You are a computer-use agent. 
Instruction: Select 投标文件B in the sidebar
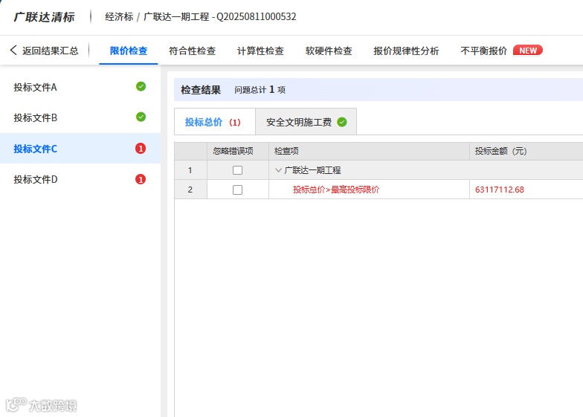point(80,117)
